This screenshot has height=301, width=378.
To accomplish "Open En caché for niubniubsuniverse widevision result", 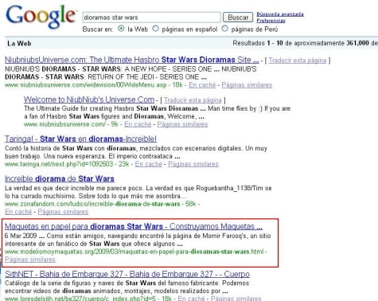I will [x=202, y=85].
